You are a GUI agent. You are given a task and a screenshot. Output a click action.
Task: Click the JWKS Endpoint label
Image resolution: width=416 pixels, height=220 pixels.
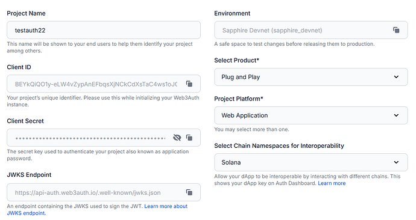click(29, 175)
